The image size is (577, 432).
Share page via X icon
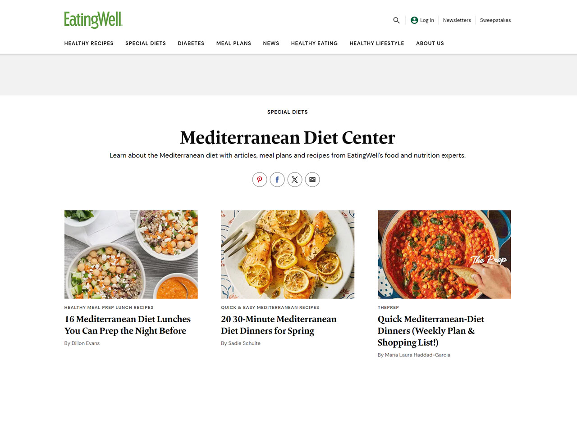295,180
